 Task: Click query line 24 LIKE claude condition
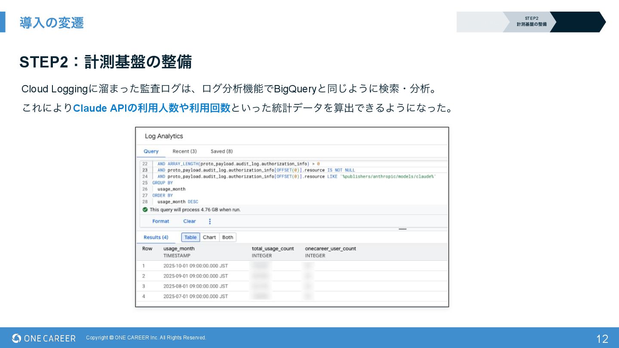297,177
